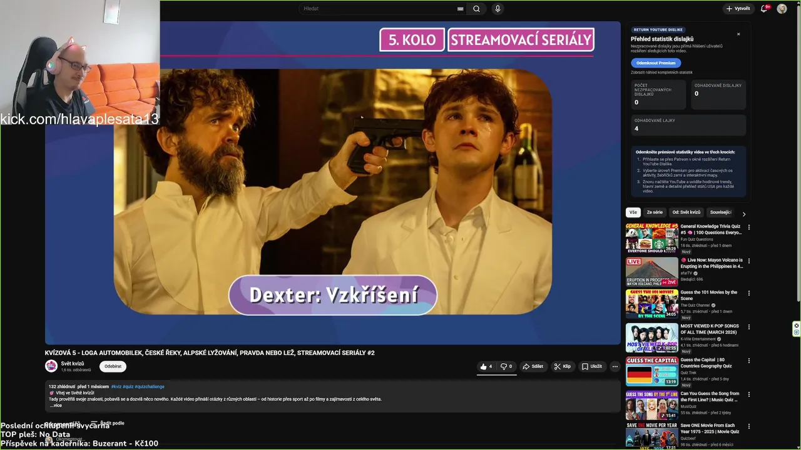801x450 pixels.
Task: Open Most Viewed K-Pop Songs thumbnail
Action: click(652, 338)
